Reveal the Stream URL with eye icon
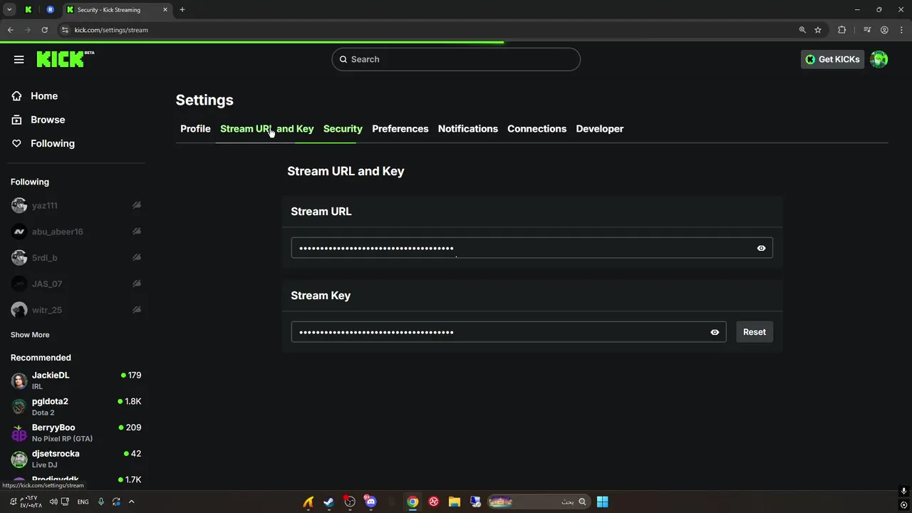Image resolution: width=912 pixels, height=513 pixels. pyautogui.click(x=761, y=248)
